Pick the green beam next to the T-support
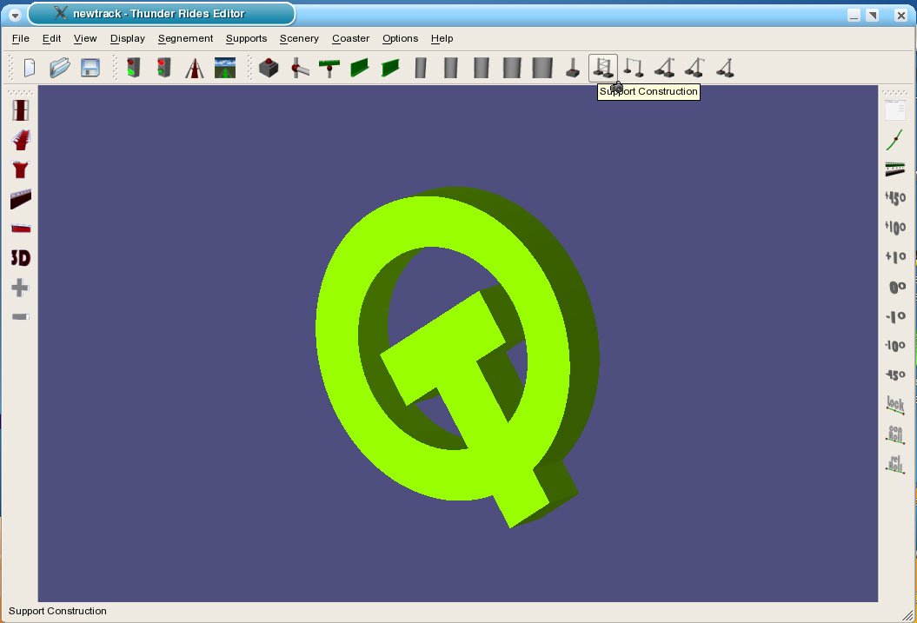Viewport: 917px width, 623px height. [360, 68]
